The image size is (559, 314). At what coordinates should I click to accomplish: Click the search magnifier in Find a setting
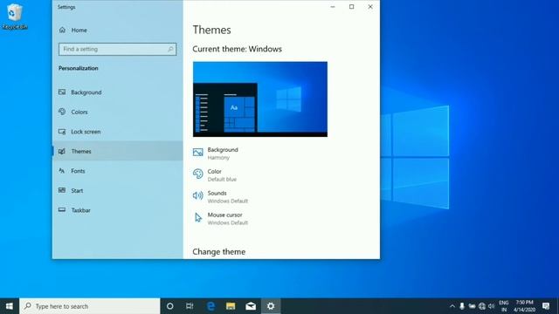coord(170,49)
